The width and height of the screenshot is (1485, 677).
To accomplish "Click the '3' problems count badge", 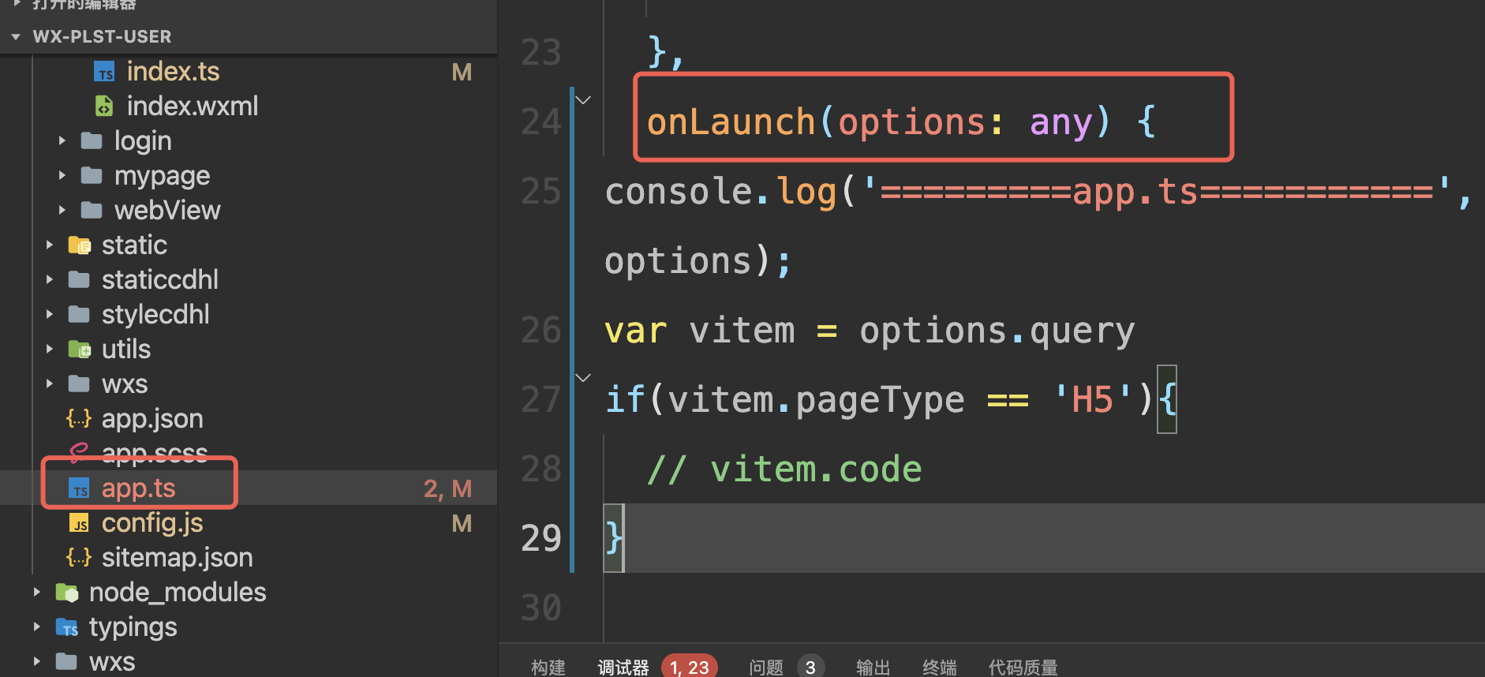I will click(x=810, y=668).
